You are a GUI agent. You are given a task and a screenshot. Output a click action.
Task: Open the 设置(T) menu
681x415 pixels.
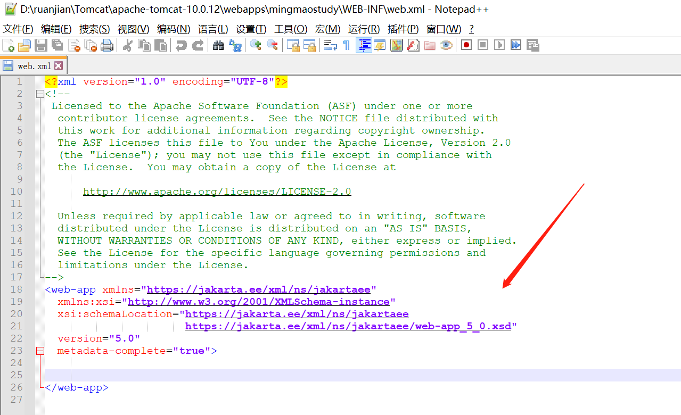pyautogui.click(x=251, y=29)
